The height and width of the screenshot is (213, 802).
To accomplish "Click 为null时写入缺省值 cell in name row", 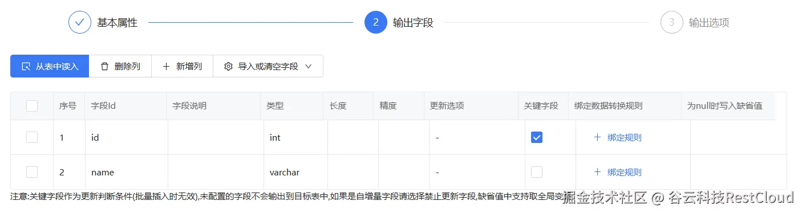I will (x=738, y=172).
